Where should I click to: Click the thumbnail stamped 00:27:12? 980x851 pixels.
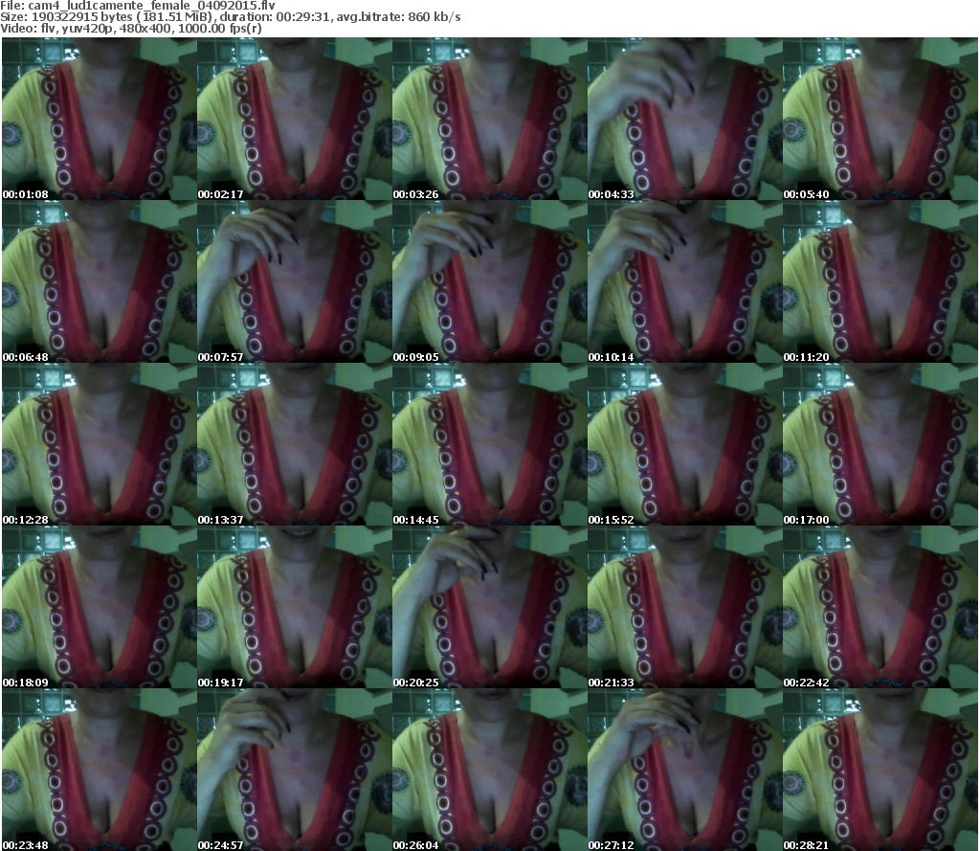tap(684, 770)
